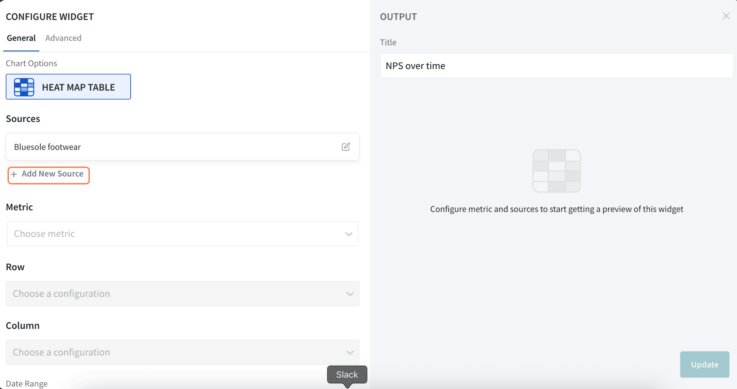Select the Bluesole footwear source row
The image size is (737, 389).
(x=173, y=147)
